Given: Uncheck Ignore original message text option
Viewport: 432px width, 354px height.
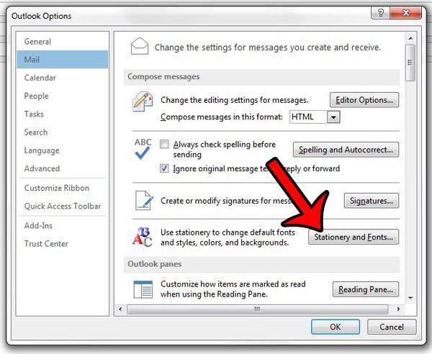Looking at the screenshot, I should click(164, 168).
